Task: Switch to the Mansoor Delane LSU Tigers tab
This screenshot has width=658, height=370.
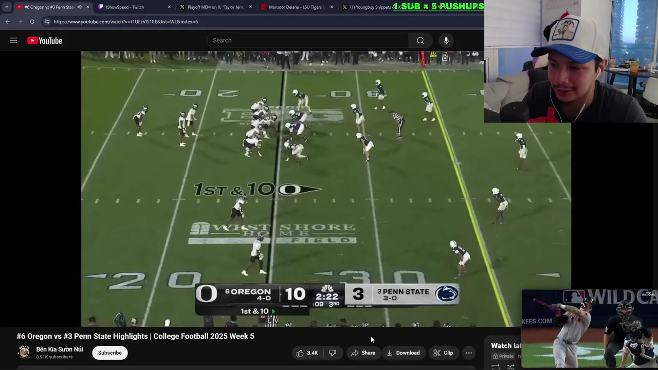Action: coord(297,7)
